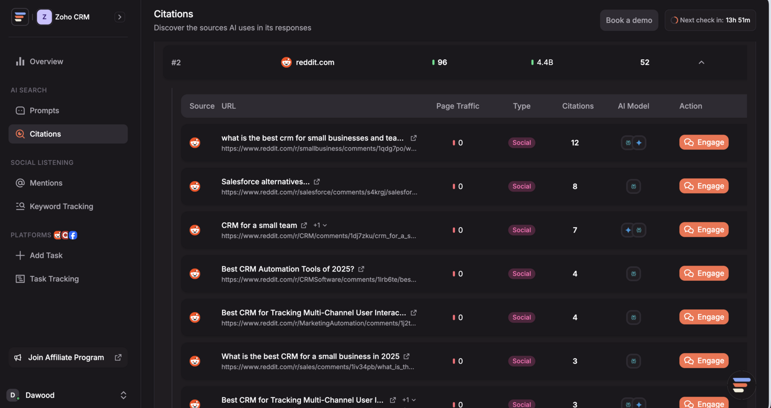The width and height of the screenshot is (771, 408).
Task: Click the Next check in timer indicator
Action: [710, 20]
